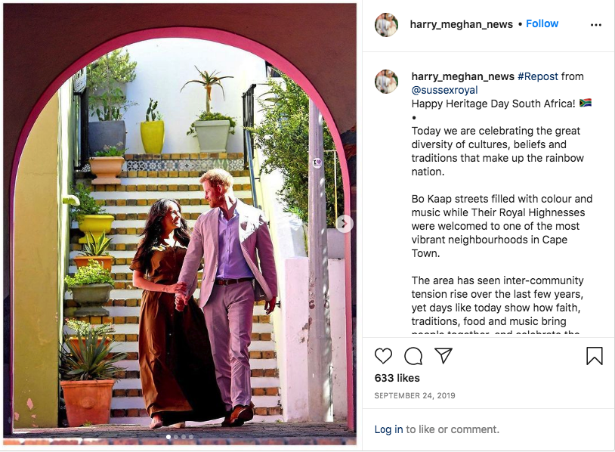Follow harry_meghan_news account
Screen dimensions: 615x452
[x=542, y=24]
